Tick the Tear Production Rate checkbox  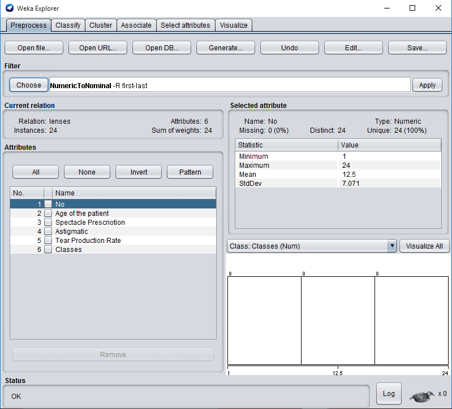click(48, 240)
